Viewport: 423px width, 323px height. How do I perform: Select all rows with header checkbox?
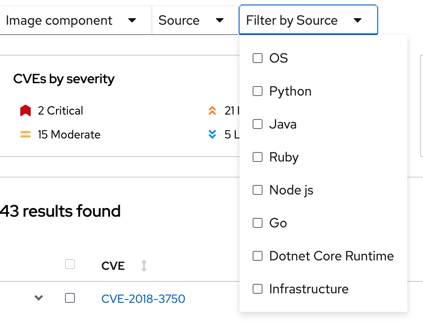point(70,264)
